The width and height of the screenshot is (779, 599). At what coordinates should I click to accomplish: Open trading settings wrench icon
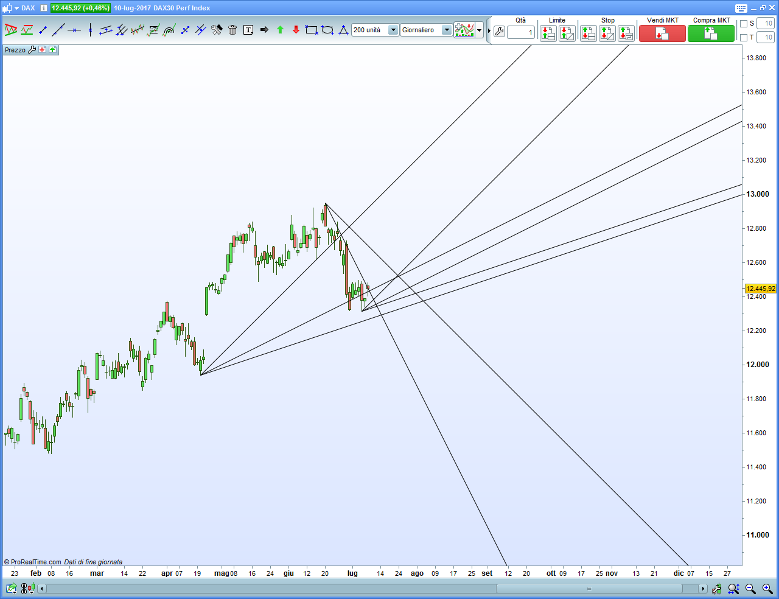pos(499,32)
